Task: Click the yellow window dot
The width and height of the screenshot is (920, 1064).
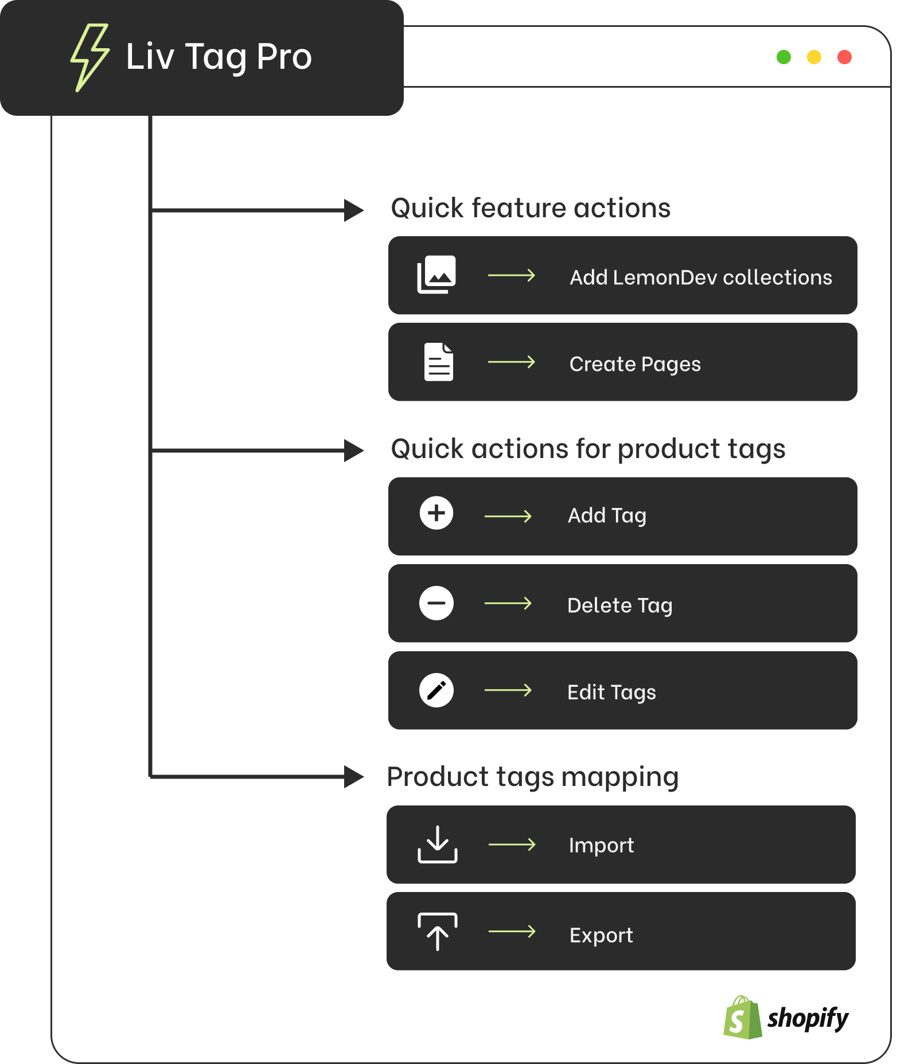Action: click(814, 57)
